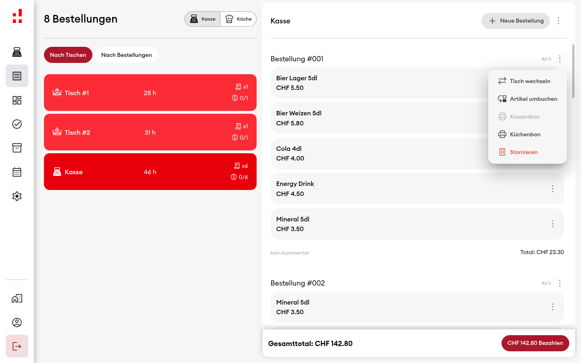Open settings gear icon in sidebar
Screen dimensions: 581x363
point(17,196)
